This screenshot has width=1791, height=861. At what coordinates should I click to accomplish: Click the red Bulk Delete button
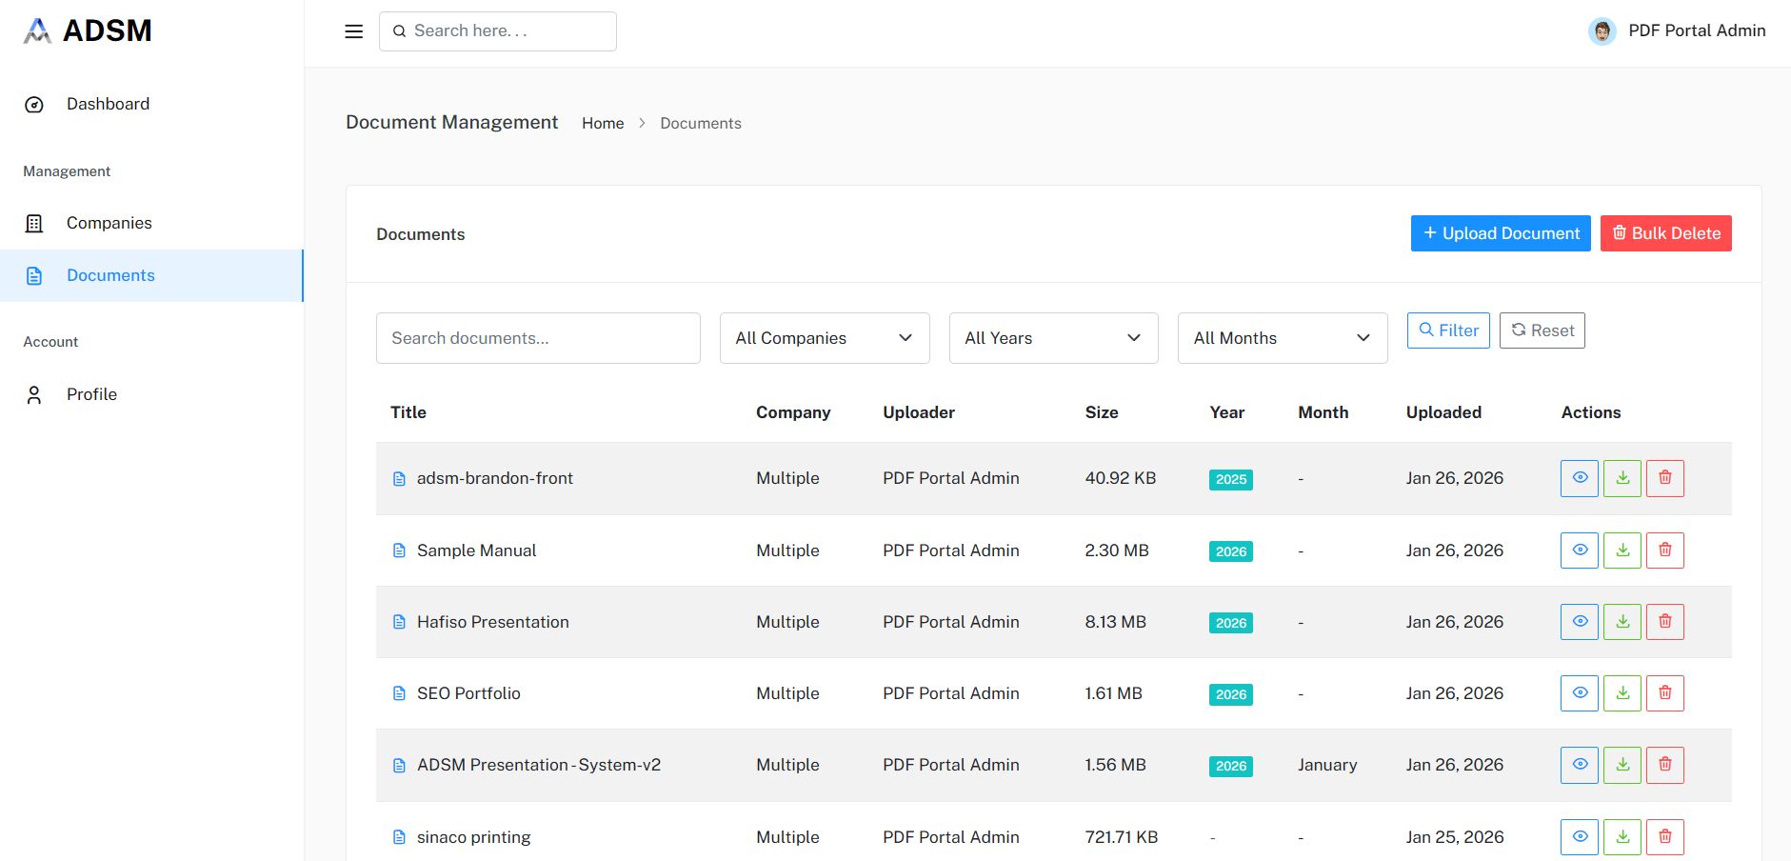pyautogui.click(x=1665, y=233)
